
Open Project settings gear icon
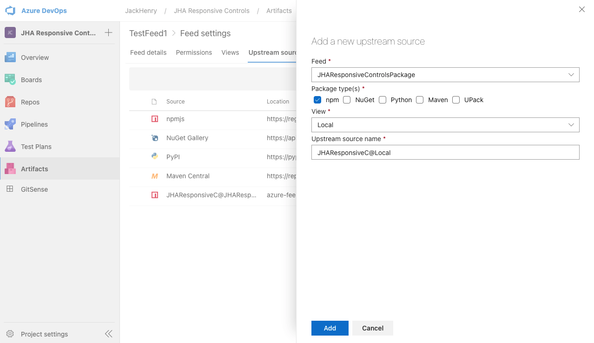coord(10,334)
